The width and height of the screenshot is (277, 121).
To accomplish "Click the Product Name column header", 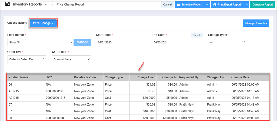I will point(18,77).
